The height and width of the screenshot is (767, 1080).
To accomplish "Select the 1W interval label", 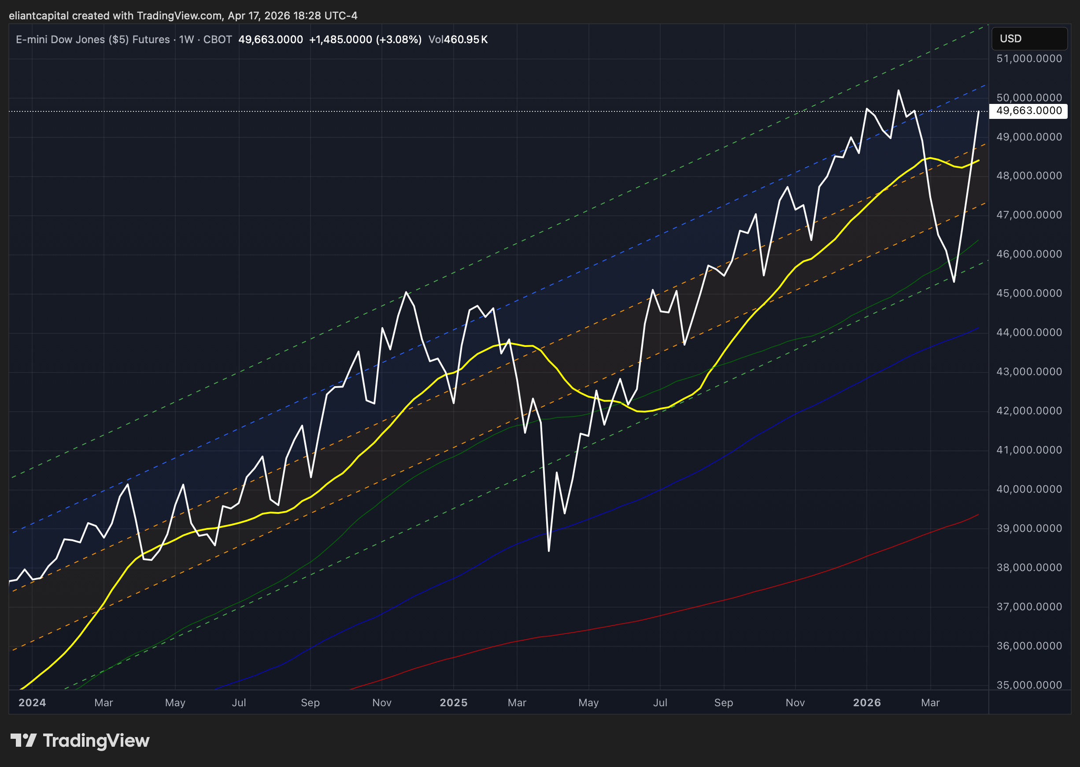I will pos(186,40).
